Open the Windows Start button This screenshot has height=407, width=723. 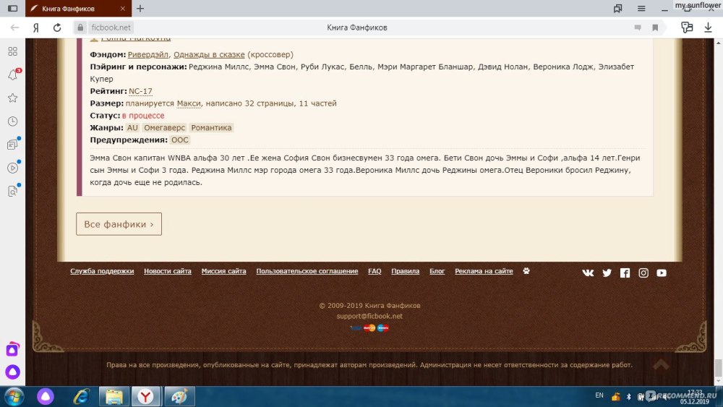(x=12, y=396)
